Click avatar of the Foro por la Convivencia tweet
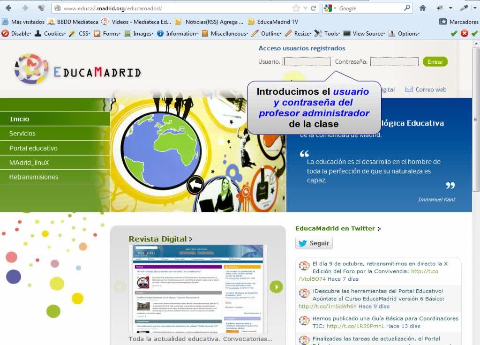The height and width of the screenshot is (345, 480). coord(304,265)
